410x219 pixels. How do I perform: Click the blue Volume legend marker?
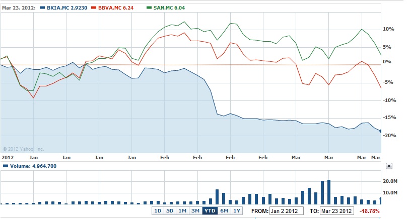(6, 166)
